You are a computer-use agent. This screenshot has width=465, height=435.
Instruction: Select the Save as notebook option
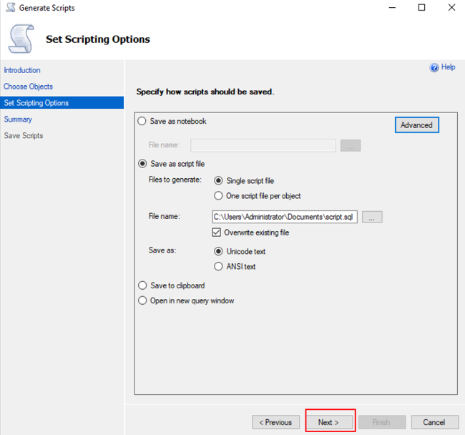tap(142, 121)
